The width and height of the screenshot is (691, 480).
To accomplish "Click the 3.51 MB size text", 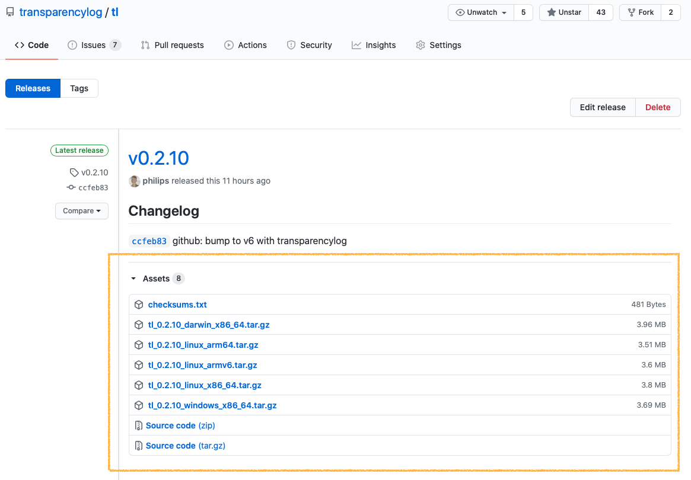I will (x=652, y=345).
